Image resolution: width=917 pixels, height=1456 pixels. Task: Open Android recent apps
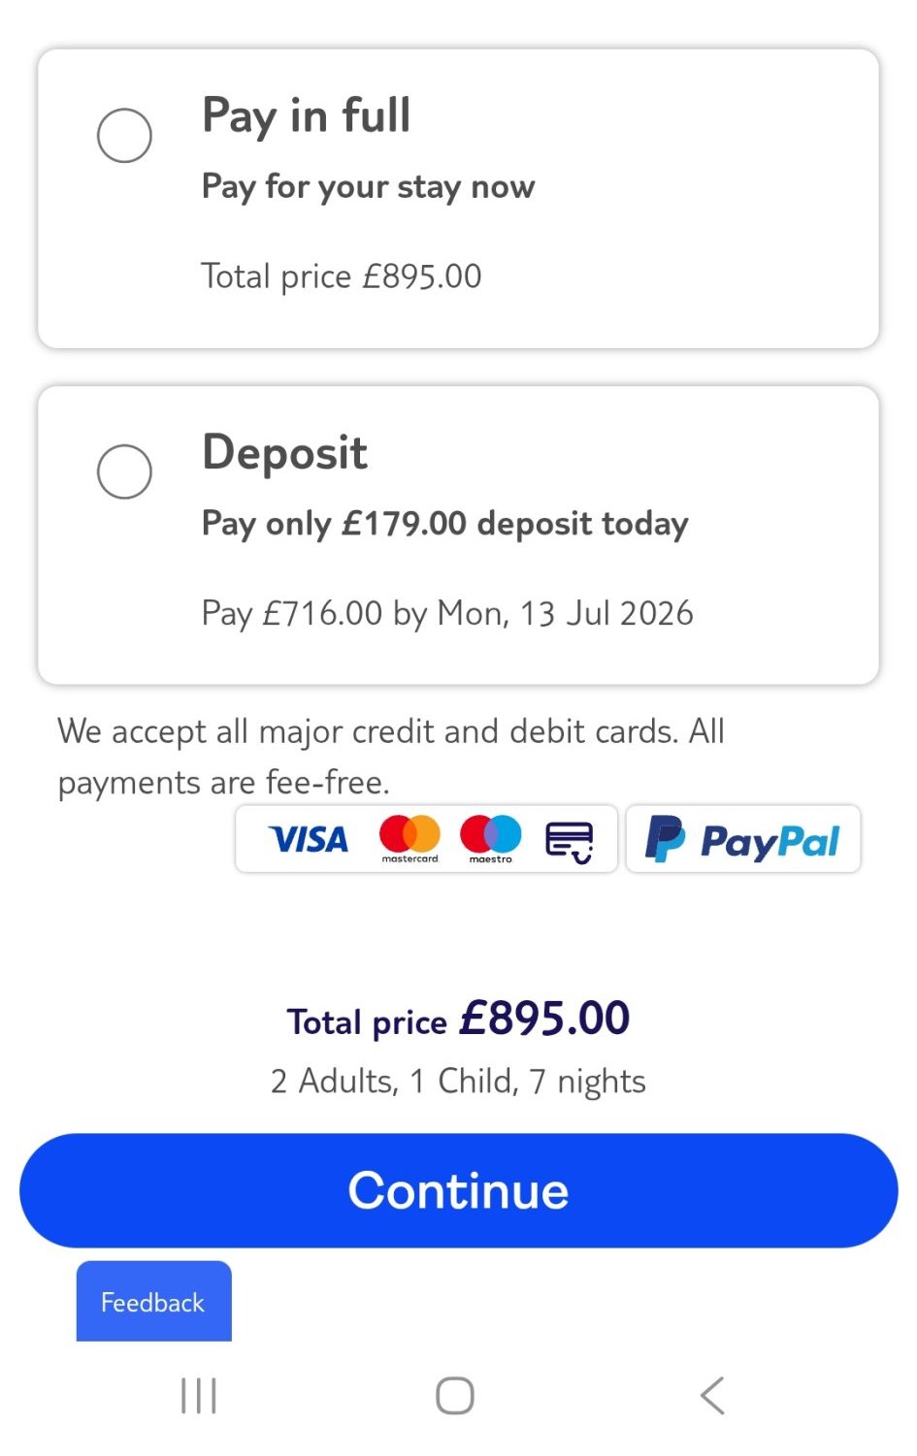(199, 1396)
